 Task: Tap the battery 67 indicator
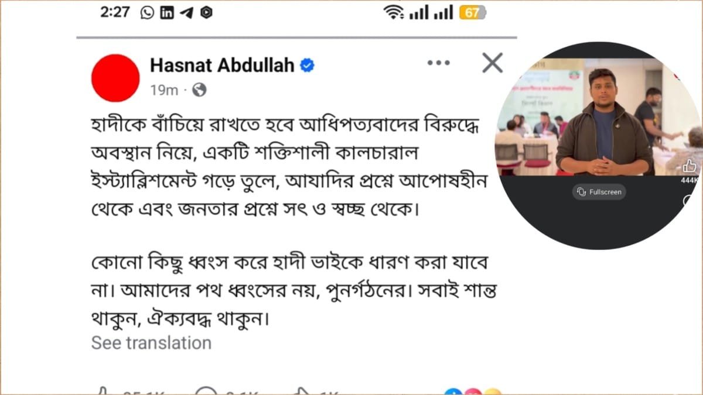click(472, 12)
